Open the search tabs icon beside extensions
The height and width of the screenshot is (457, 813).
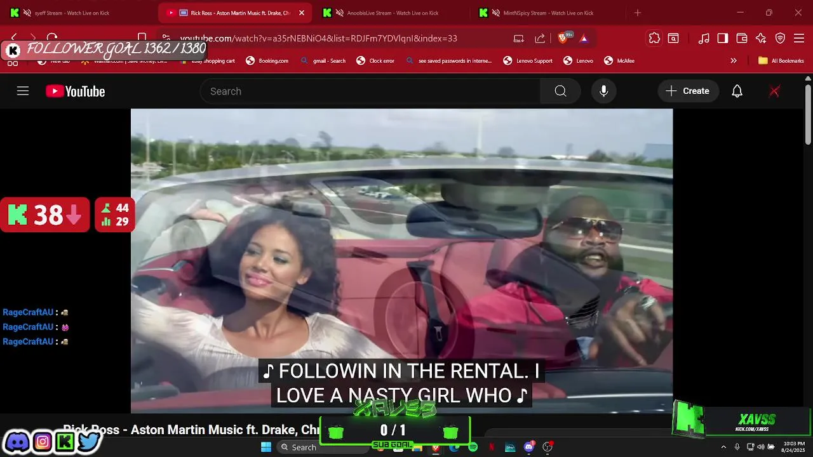(x=673, y=39)
